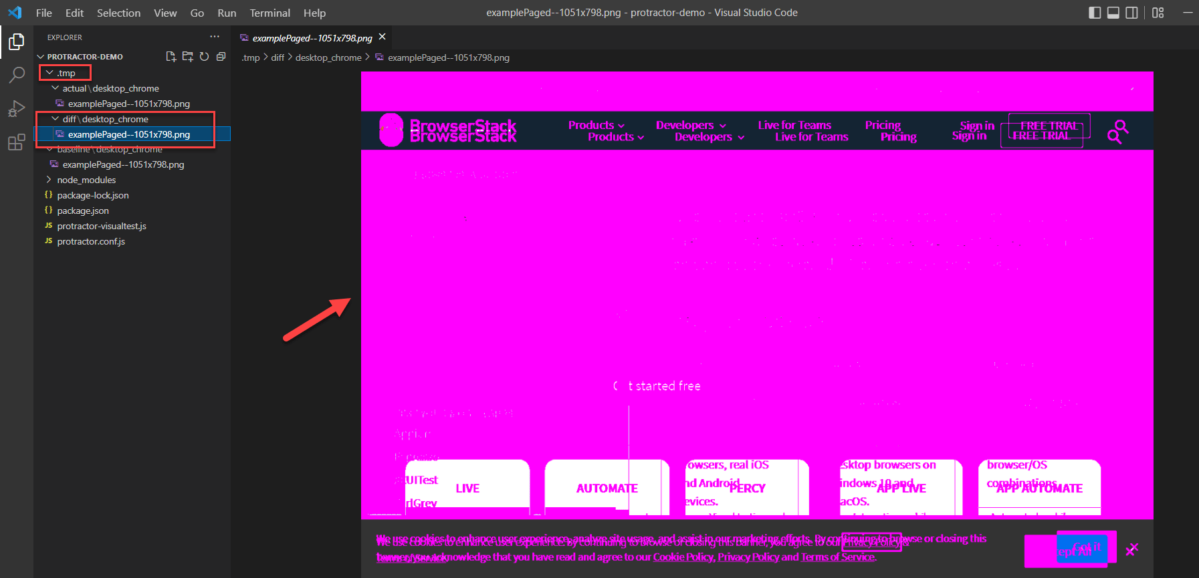Open the Extensions view
Image resolution: width=1199 pixels, height=578 pixels.
16,142
